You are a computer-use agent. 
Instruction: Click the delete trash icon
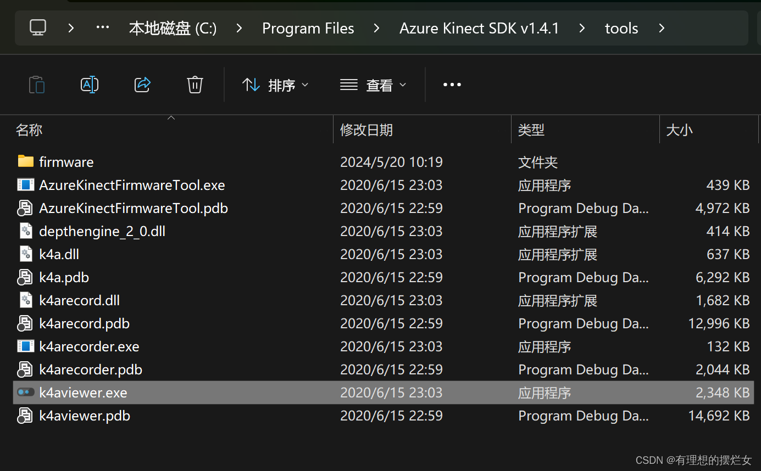(x=195, y=85)
